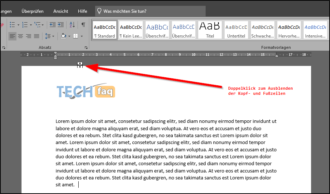Increase the paragraph indent
330x194 pixels.
[61, 25]
